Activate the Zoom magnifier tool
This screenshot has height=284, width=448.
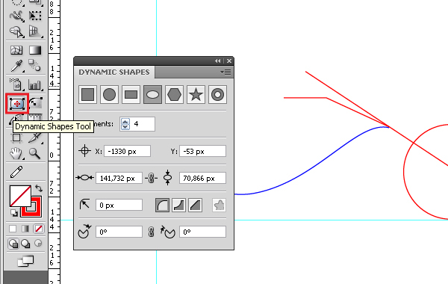tap(34, 153)
